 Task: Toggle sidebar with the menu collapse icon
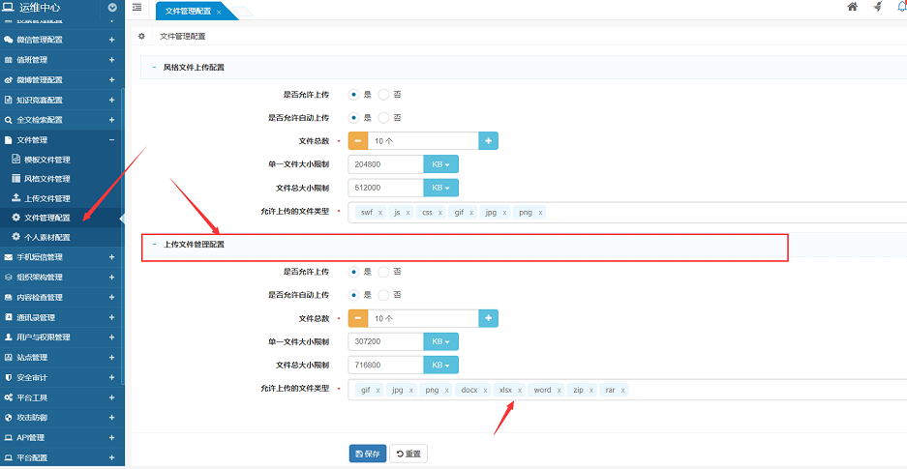pos(136,8)
